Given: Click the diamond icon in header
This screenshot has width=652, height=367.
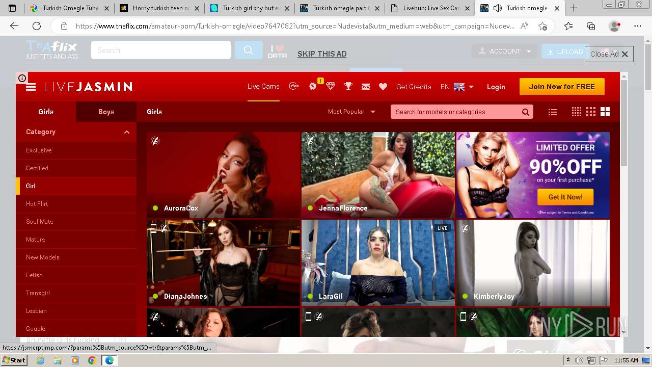Looking at the screenshot, I should coord(331,86).
